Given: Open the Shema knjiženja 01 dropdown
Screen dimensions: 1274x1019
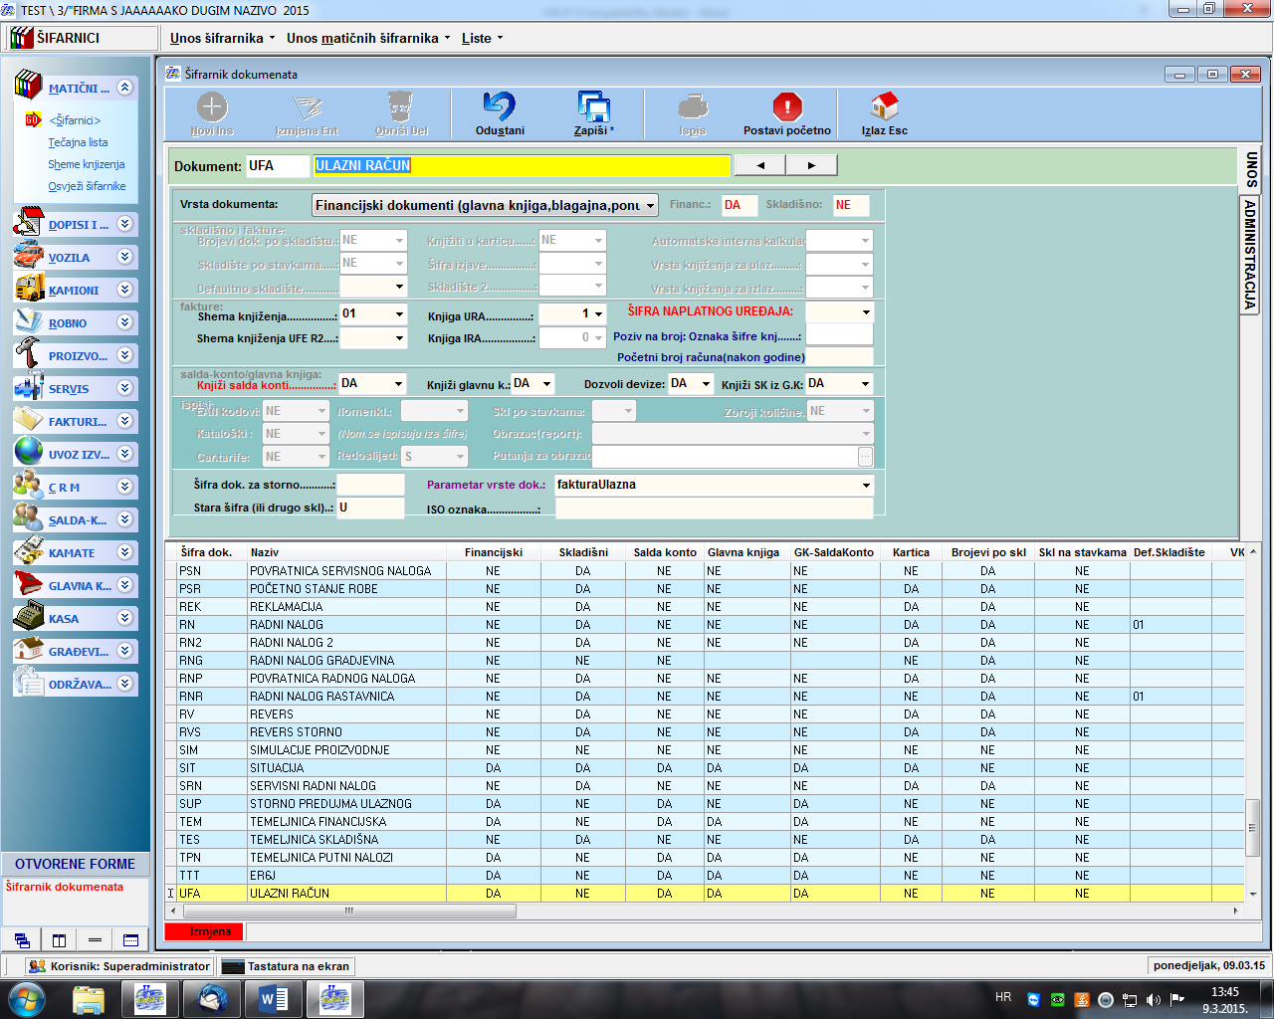Looking at the screenshot, I should pyautogui.click(x=399, y=314).
